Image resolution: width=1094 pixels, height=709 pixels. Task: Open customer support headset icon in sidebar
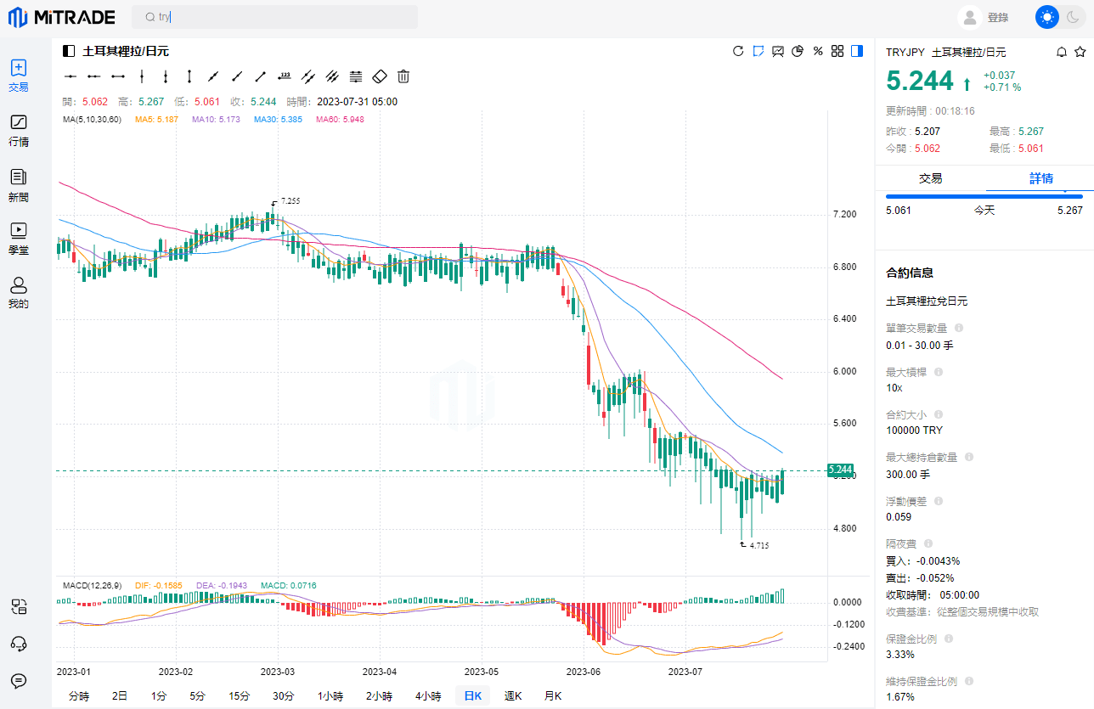pyautogui.click(x=19, y=643)
